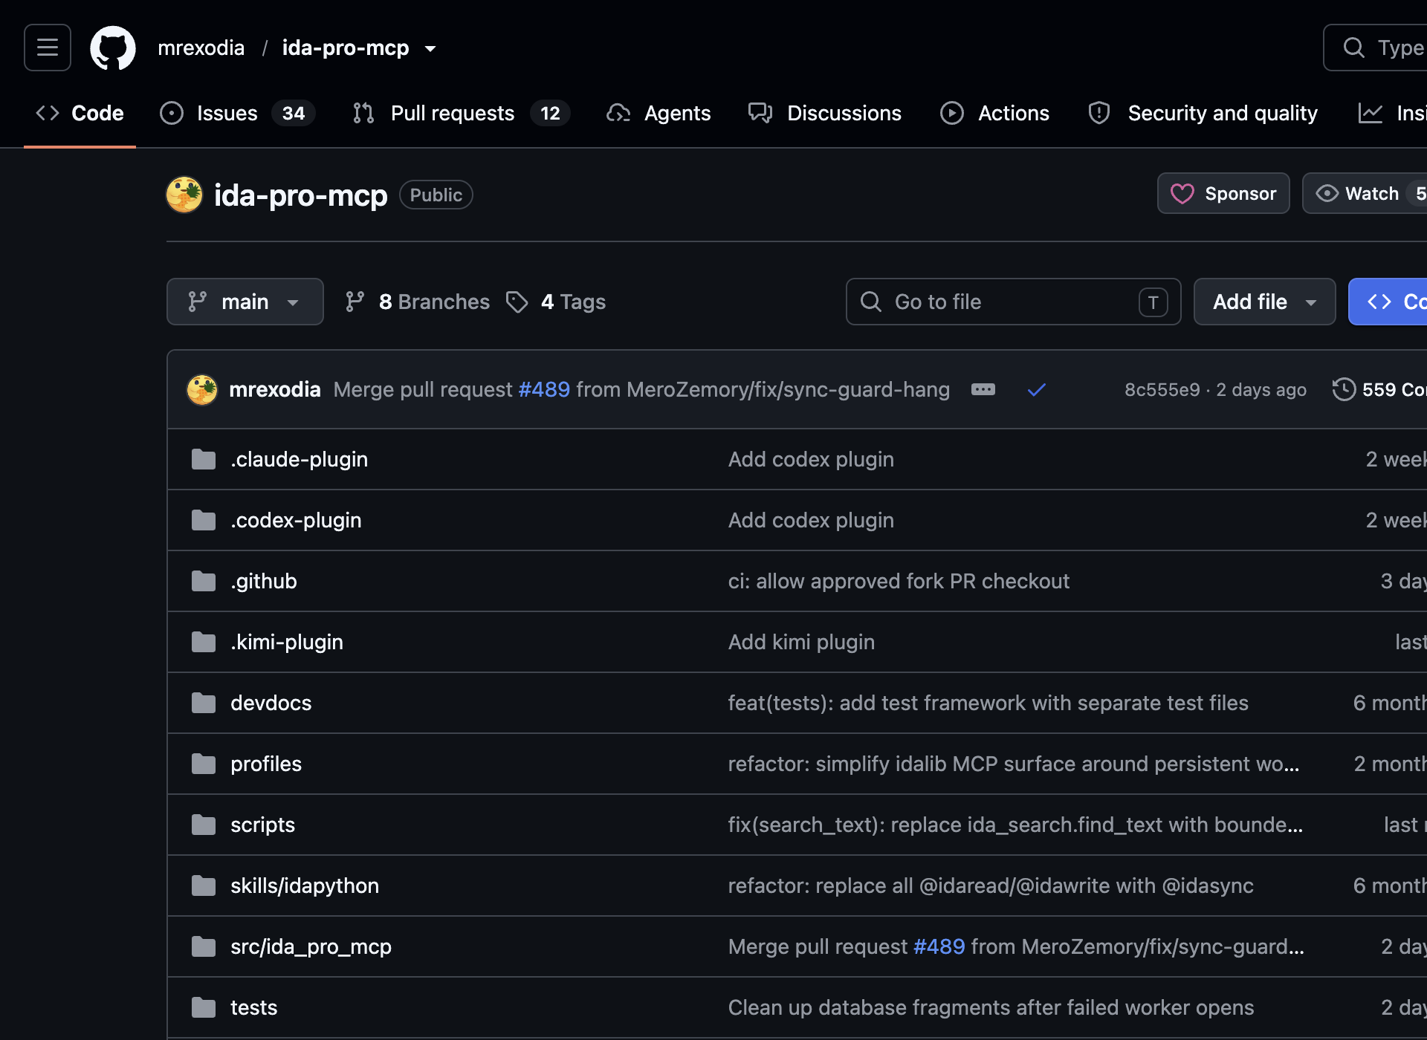Open 'Add codex plugin' commit for .codex-plugin
Screen dimensions: 1427x1040
click(811, 520)
